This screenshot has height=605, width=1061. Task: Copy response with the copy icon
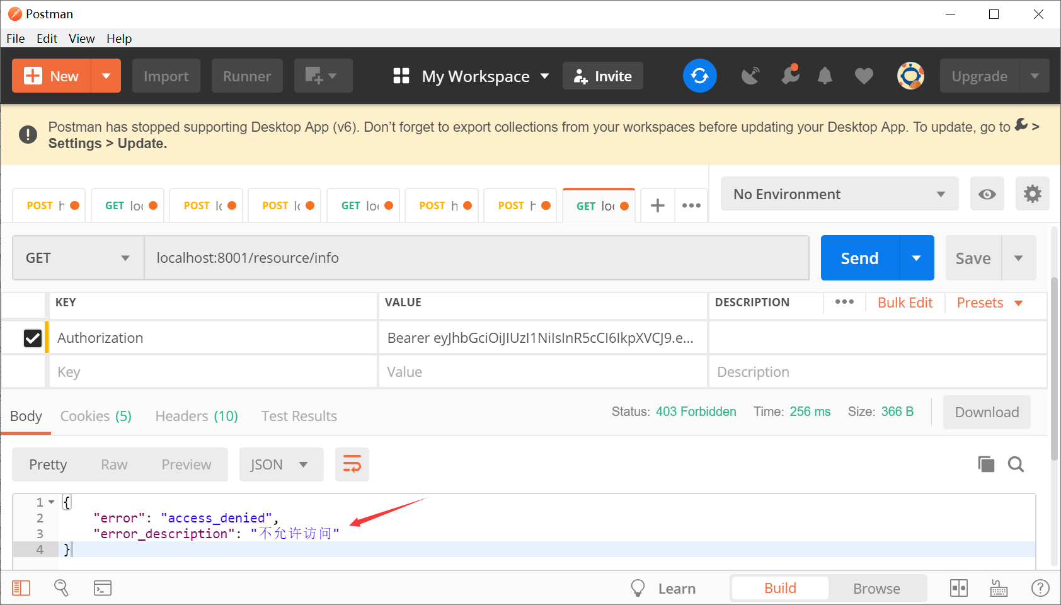click(x=986, y=464)
